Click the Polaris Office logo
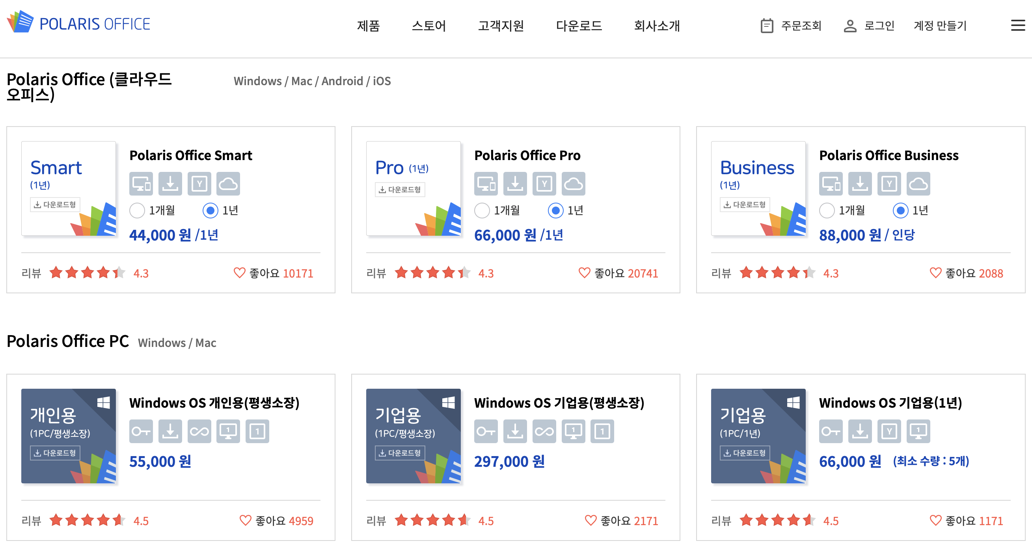 pyautogui.click(x=78, y=22)
